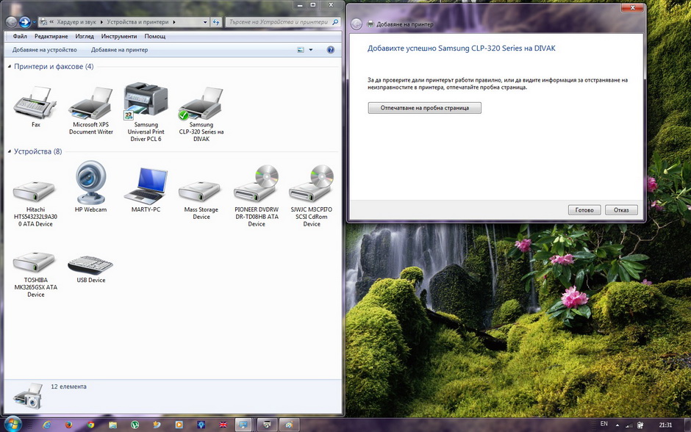Click the Готово button
Viewport: 691px width, 432px height.
(x=584, y=210)
